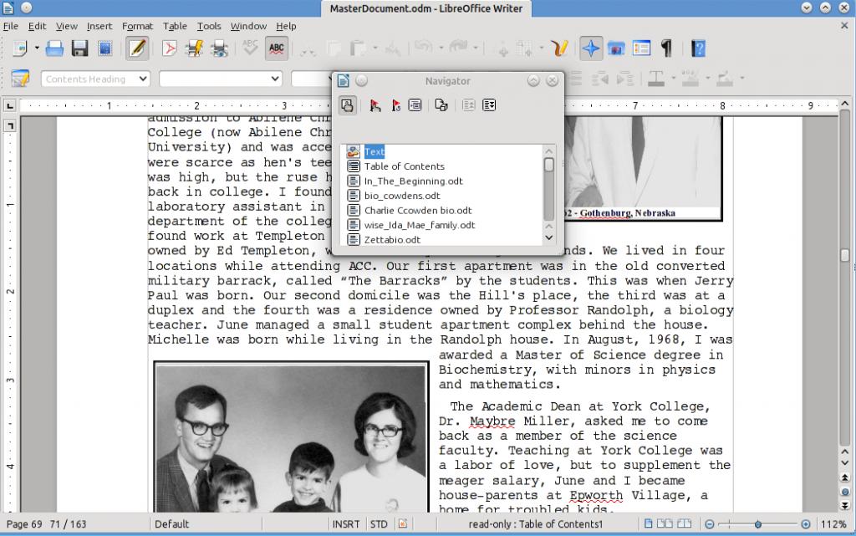Click the Toggle Master View button in Navigator
The image size is (856, 536).
coord(347,105)
